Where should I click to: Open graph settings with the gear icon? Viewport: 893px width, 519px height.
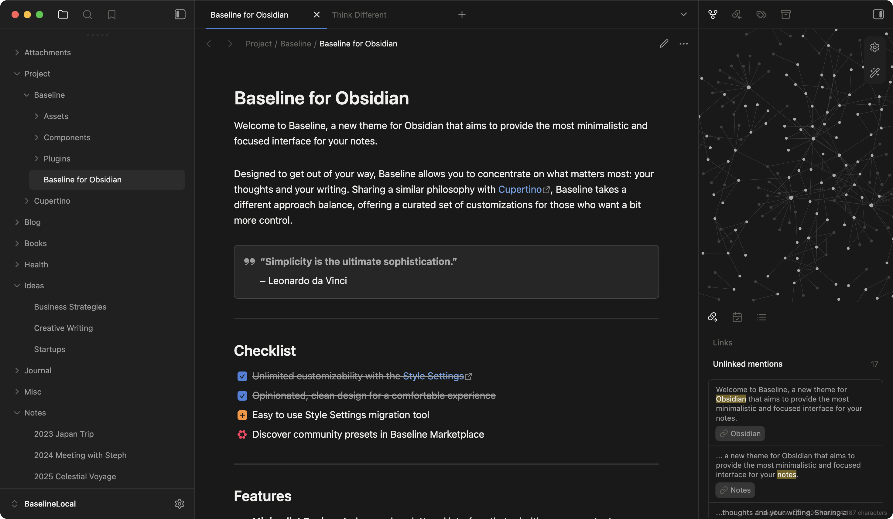[x=875, y=47]
